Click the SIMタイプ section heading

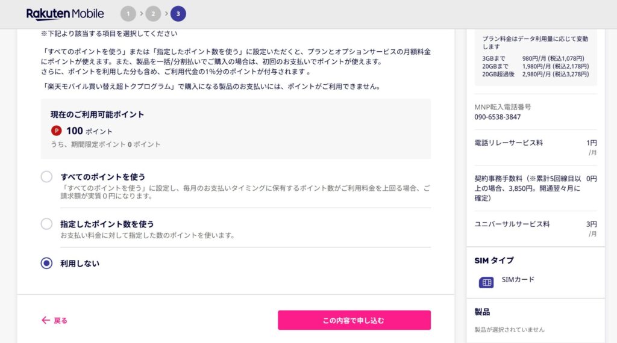pyautogui.click(x=494, y=260)
